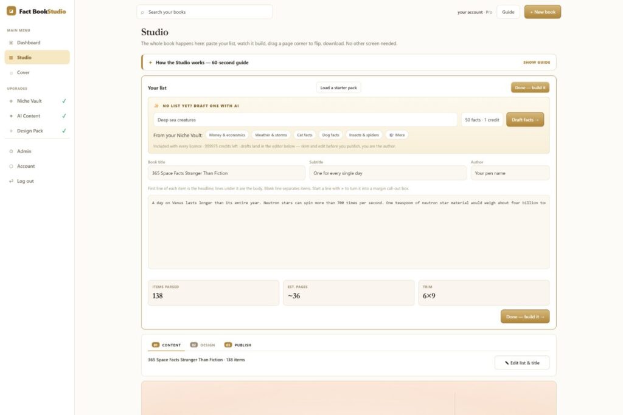Expand More niche vault topics

(397, 135)
